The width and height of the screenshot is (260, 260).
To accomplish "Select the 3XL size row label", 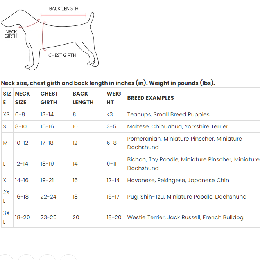I will point(6,217).
